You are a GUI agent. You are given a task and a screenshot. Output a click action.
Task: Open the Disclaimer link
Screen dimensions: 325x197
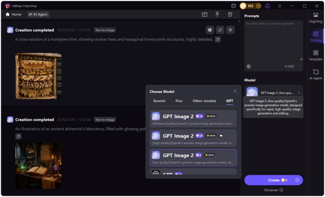pos(273,190)
